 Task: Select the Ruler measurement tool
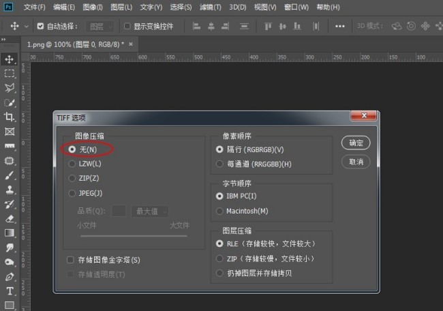pyautogui.click(x=10, y=146)
